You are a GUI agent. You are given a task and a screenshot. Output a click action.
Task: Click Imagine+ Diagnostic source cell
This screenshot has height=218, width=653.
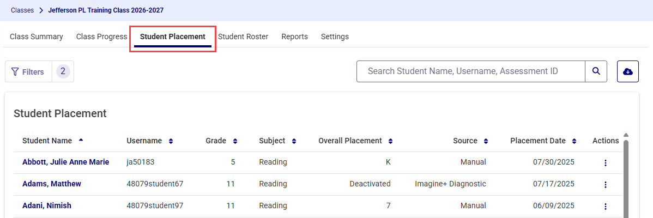(451, 184)
